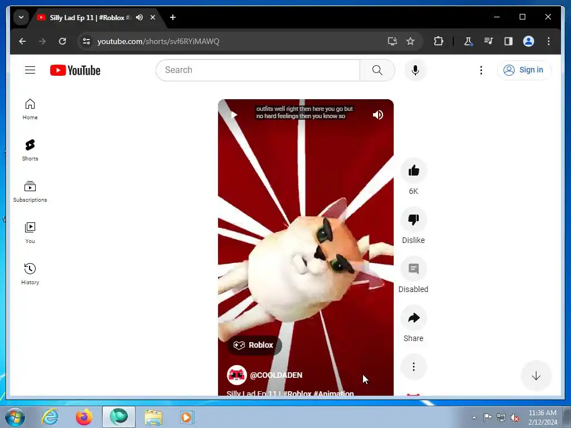The image size is (571, 428).
Task: Launch Firefox from the taskbar
Action: (x=84, y=417)
